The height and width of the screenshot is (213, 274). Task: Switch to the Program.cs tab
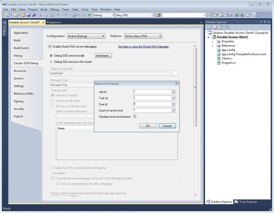coord(54,22)
